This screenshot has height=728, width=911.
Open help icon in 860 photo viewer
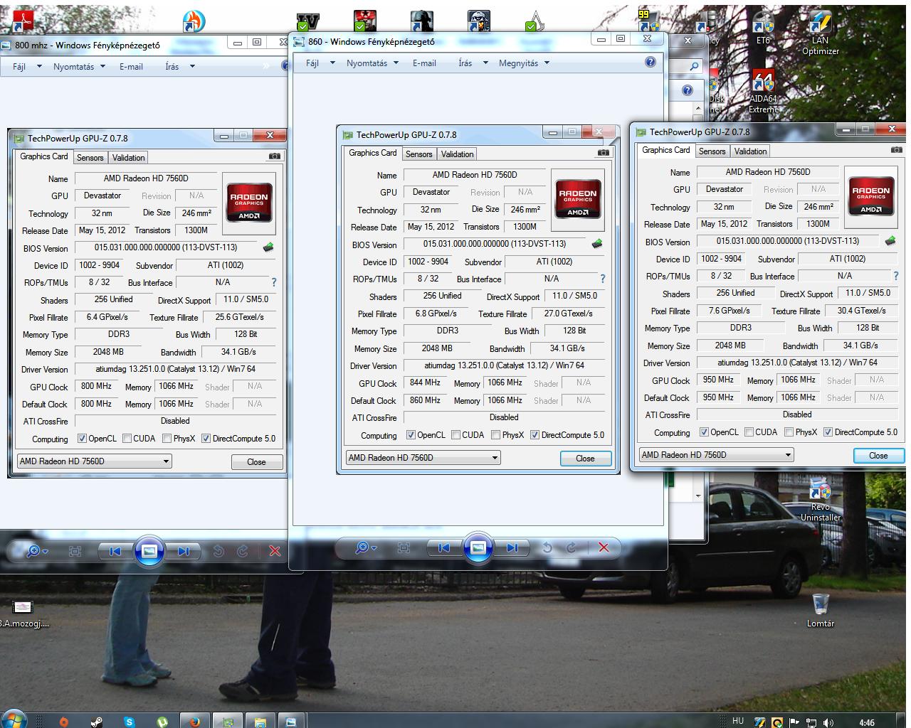point(650,63)
